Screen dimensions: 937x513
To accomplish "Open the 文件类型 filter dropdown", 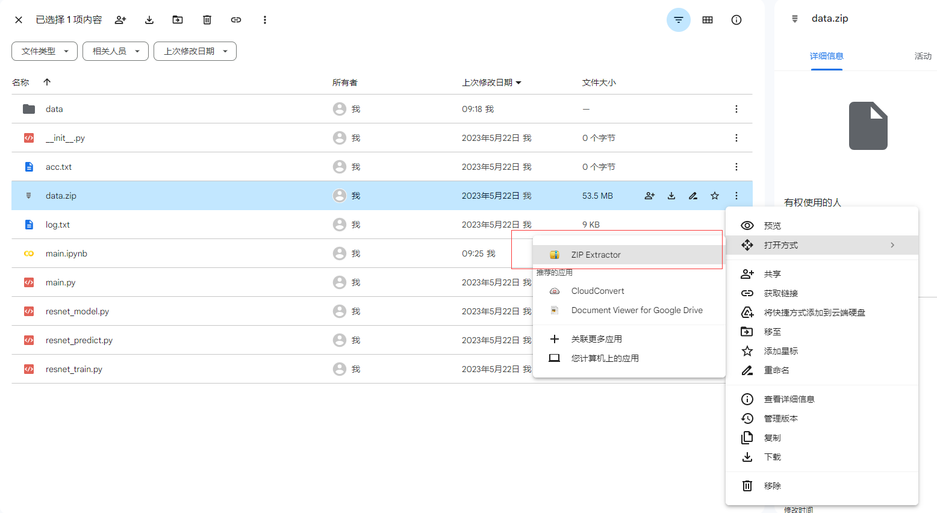I will (45, 51).
